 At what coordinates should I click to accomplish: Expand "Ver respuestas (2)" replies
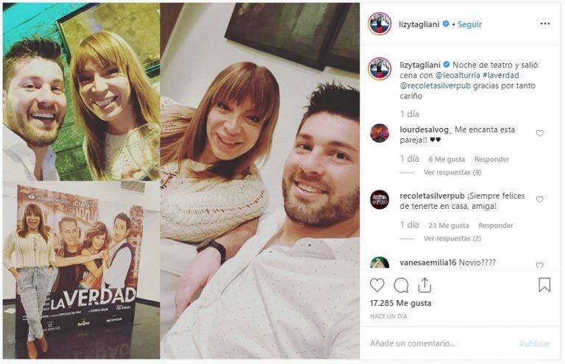click(452, 239)
